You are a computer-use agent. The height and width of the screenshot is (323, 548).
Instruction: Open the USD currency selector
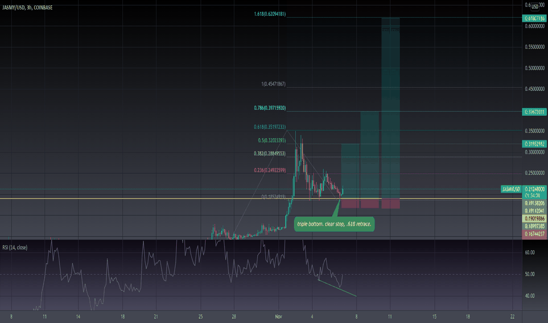point(534,6)
